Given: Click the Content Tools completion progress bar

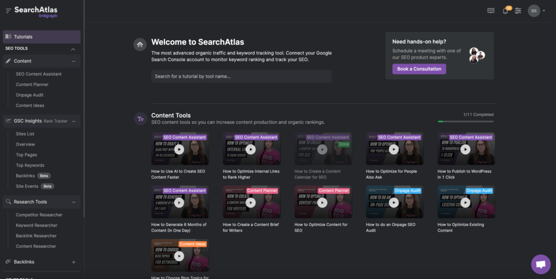Looking at the screenshot, I should tap(466, 122).
